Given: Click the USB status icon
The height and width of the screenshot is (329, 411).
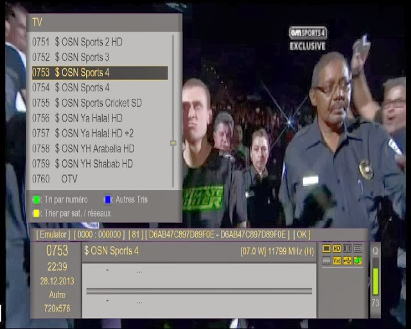Looking at the screenshot, I should (347, 260).
